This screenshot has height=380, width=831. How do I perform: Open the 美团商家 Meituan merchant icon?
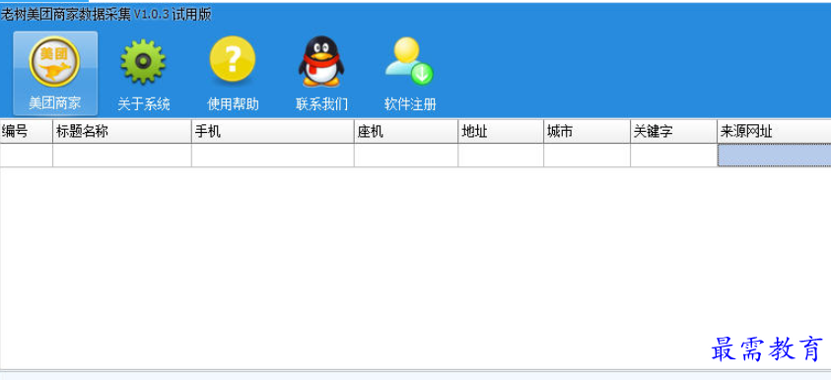pos(55,73)
